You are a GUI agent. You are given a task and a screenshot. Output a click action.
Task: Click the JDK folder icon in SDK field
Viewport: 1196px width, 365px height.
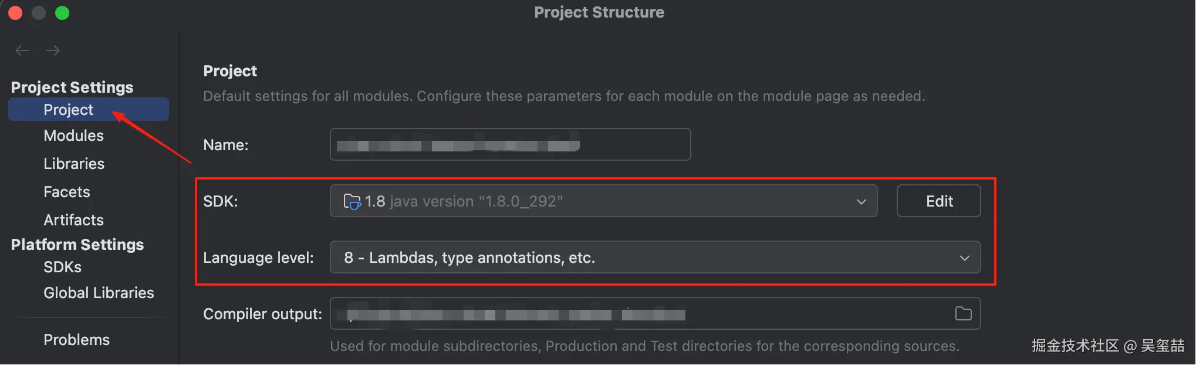coord(352,201)
